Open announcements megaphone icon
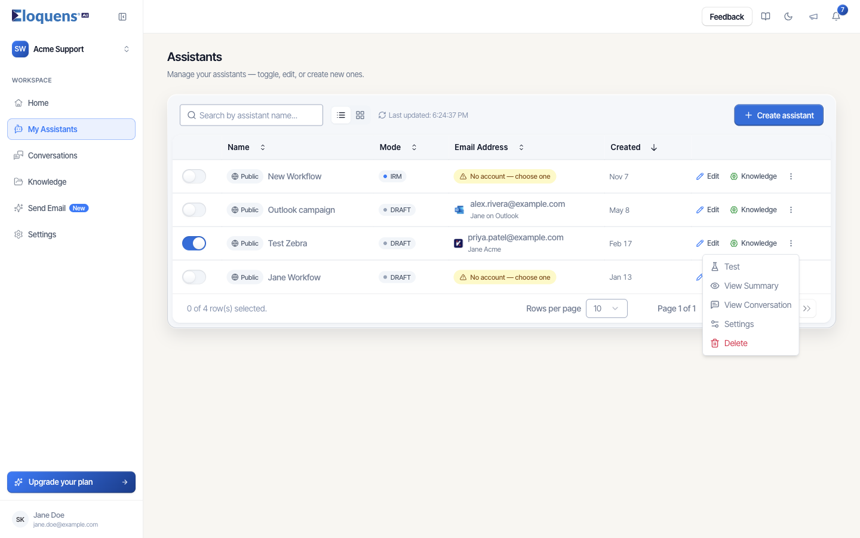The height and width of the screenshot is (538, 860). pos(813,17)
